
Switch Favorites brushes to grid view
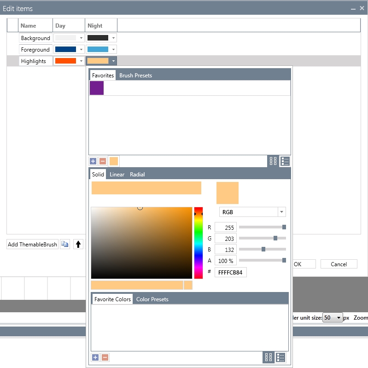click(273, 161)
